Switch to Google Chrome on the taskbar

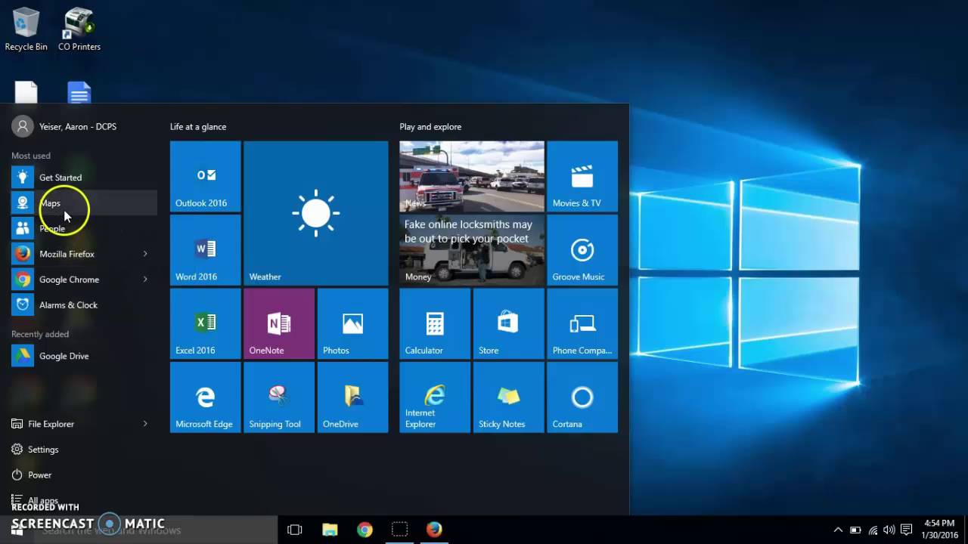365,530
